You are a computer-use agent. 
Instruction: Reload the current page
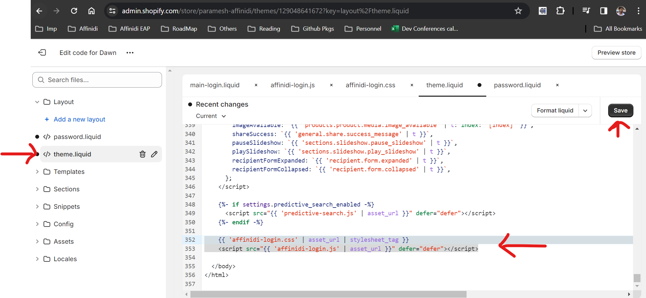[x=74, y=11]
